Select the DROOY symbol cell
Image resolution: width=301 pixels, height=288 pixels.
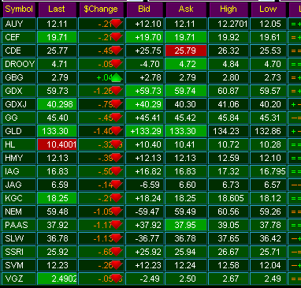point(19,64)
